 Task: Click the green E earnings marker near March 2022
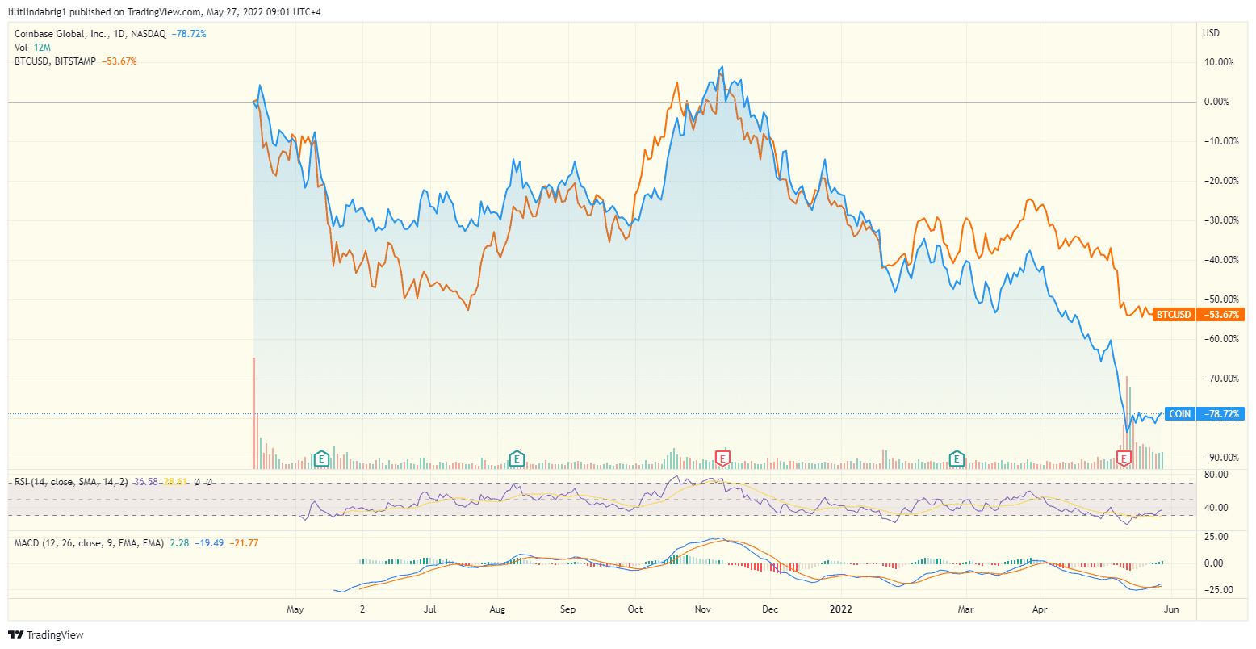point(957,458)
